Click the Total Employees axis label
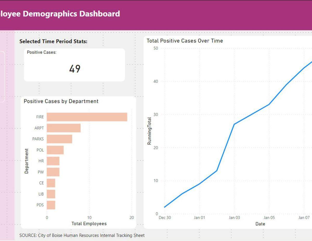312x241 pixels. click(x=89, y=224)
